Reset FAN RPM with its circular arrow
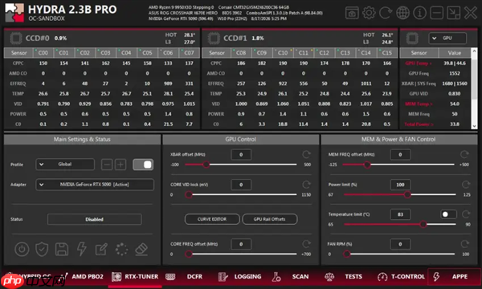This screenshot has width=482, height=289. [x=465, y=244]
